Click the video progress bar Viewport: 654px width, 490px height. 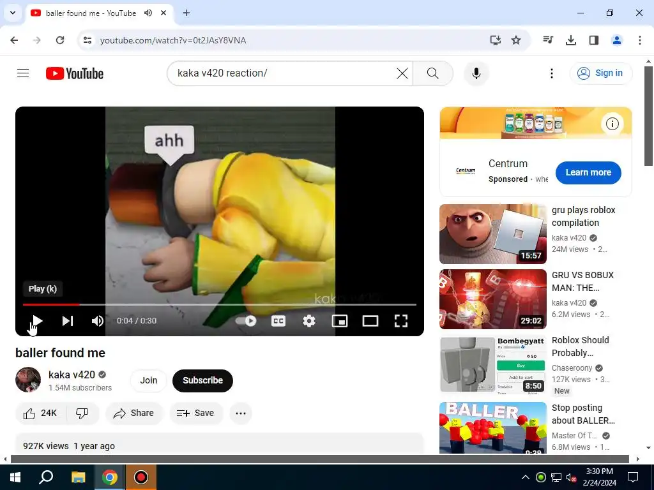[x=220, y=304]
